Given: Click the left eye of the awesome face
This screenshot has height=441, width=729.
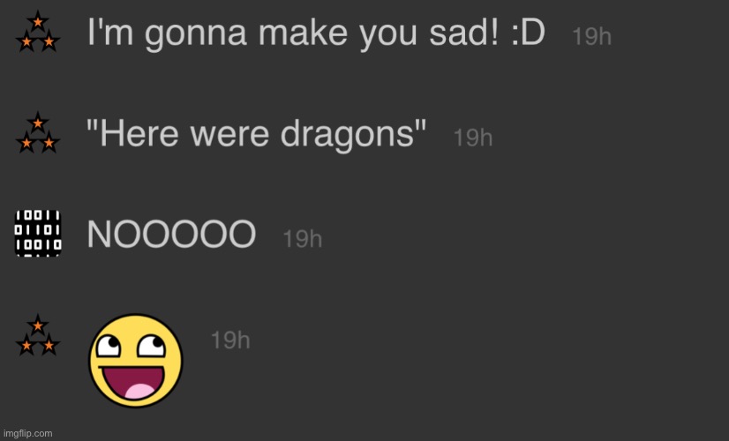Looking at the screenshot, I should (108, 347).
